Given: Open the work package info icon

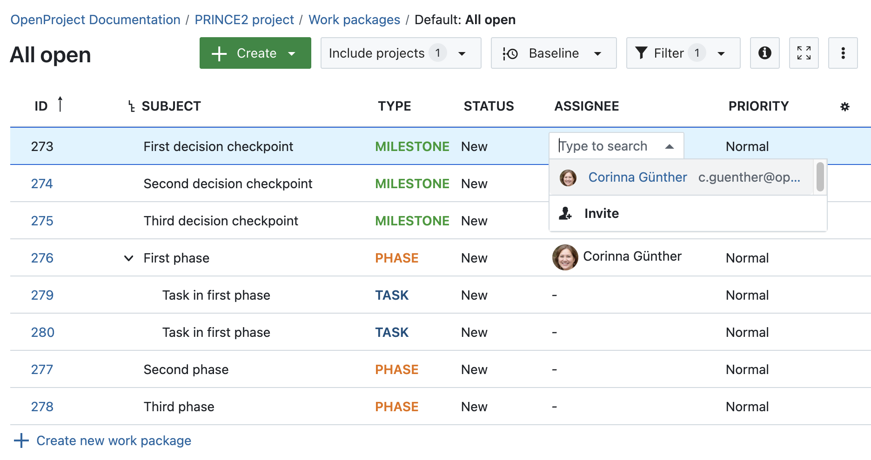Looking at the screenshot, I should click(x=764, y=53).
